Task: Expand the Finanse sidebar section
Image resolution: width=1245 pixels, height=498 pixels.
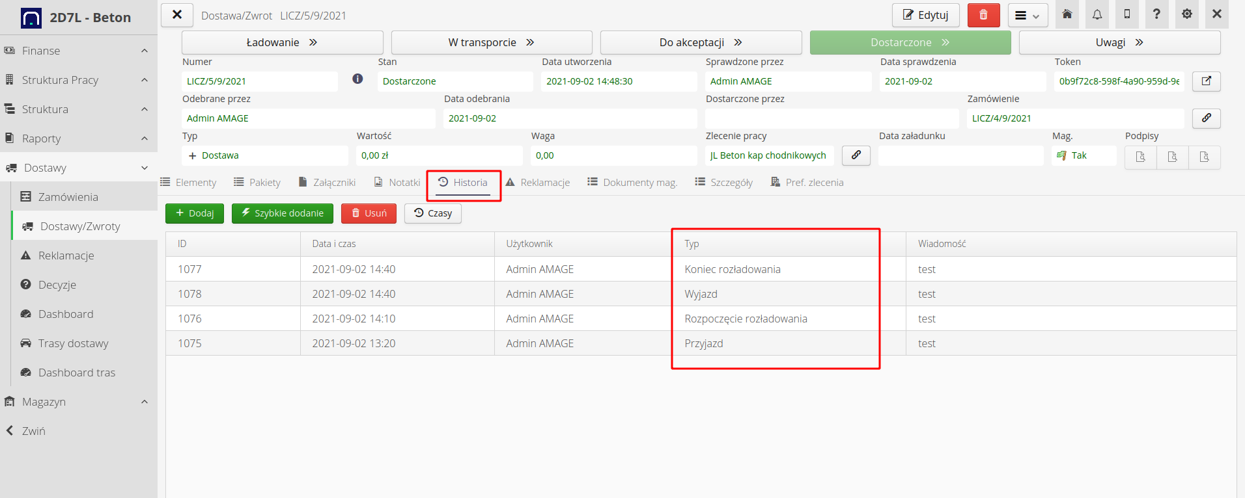Action: [78, 51]
